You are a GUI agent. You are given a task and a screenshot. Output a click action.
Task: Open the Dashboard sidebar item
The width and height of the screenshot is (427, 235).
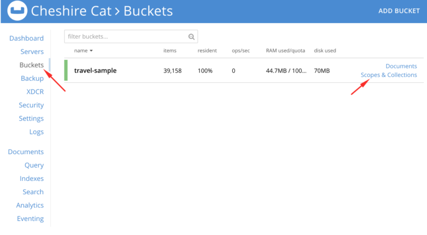[26, 38]
